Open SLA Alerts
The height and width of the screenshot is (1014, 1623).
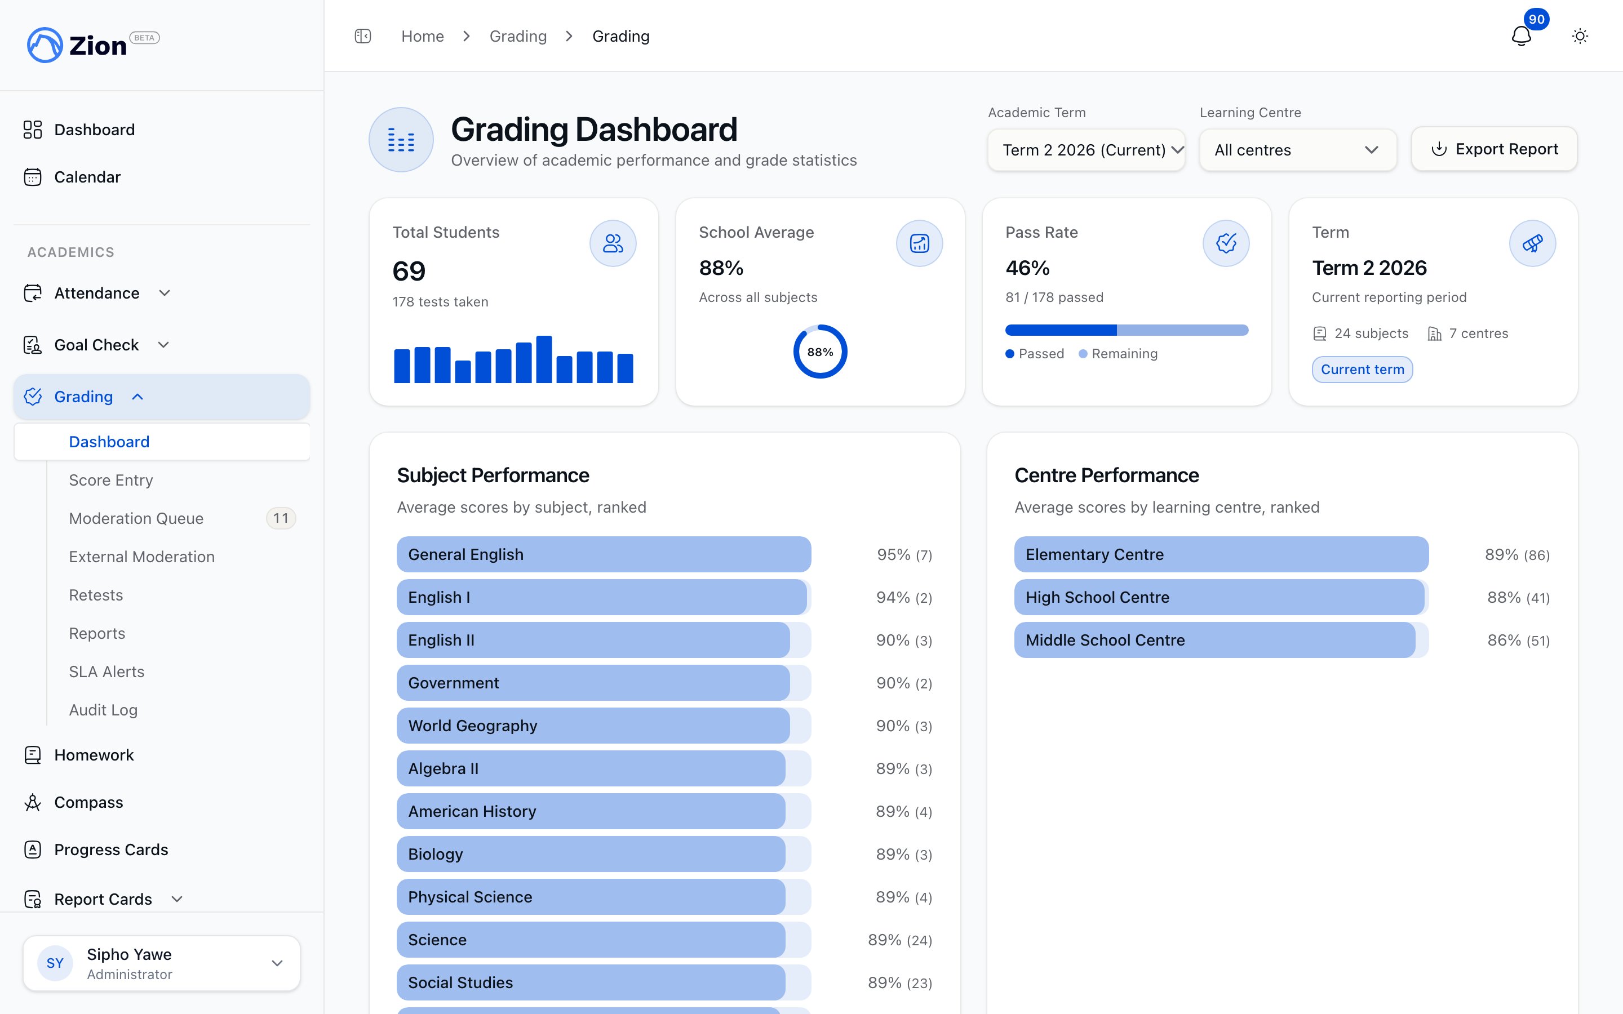pos(107,671)
